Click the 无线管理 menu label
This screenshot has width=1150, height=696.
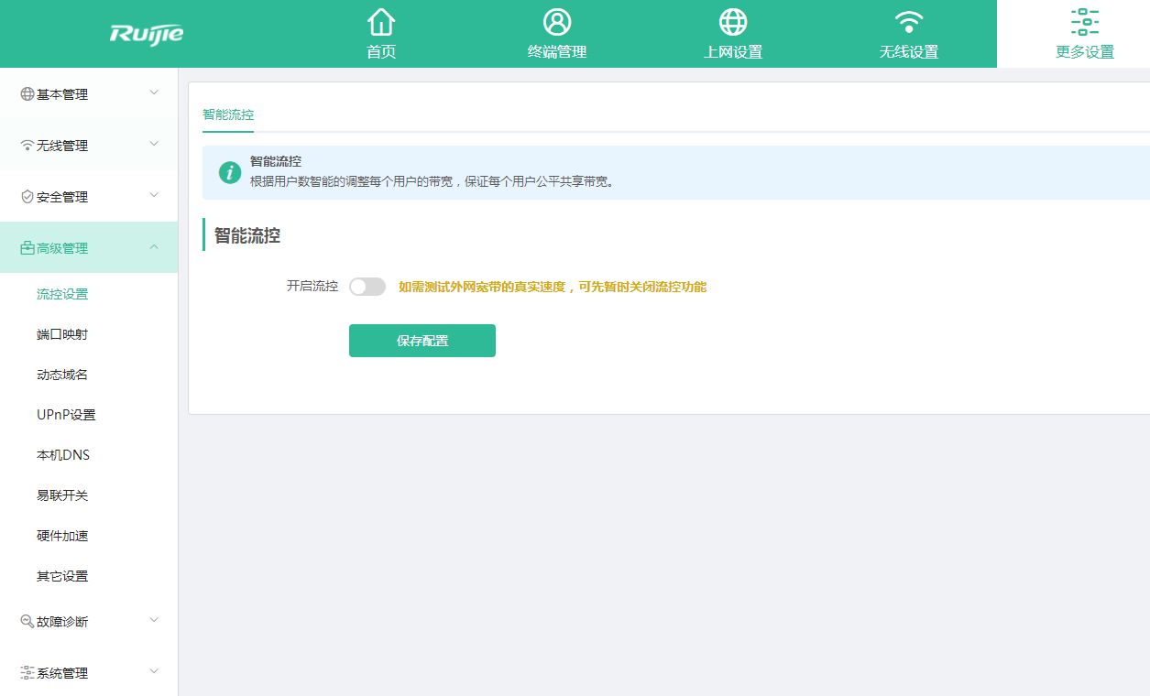[x=62, y=146]
